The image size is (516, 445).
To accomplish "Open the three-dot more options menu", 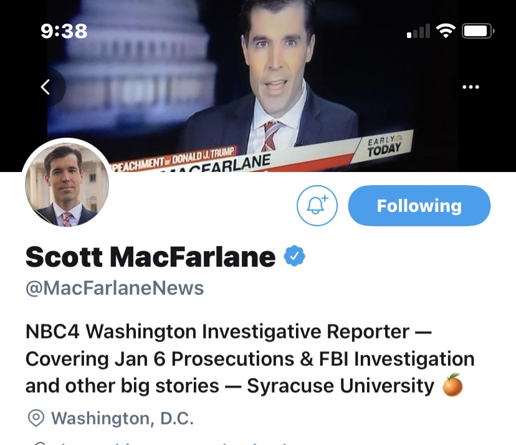I will coord(471,87).
